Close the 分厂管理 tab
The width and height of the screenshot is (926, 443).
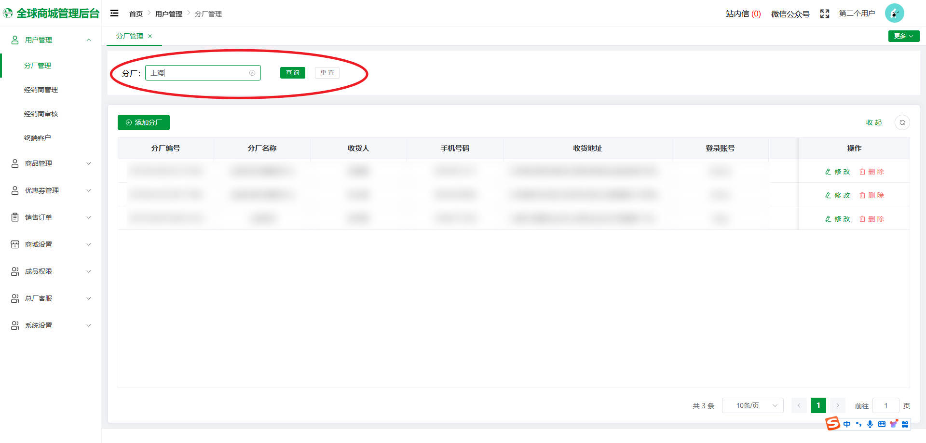150,36
